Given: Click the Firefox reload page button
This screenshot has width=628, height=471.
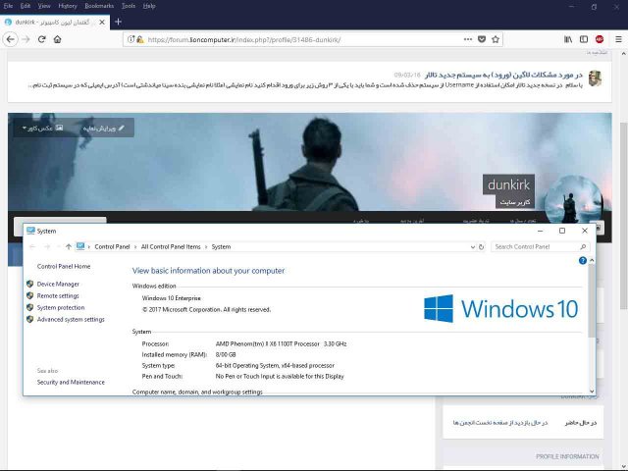Looking at the screenshot, I should pyautogui.click(x=41, y=39).
